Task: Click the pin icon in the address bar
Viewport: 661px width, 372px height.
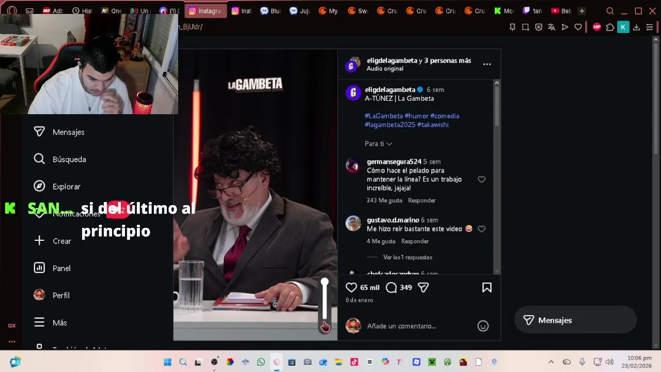Action: click(512, 27)
